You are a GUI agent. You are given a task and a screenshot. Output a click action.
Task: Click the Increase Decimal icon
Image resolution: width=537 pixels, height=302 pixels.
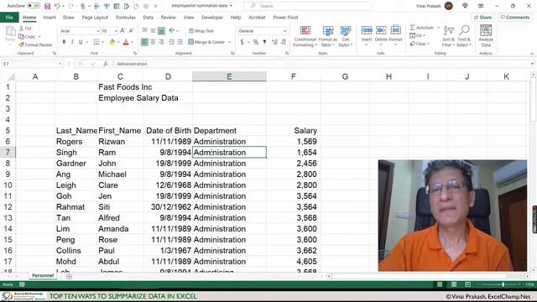(274, 42)
